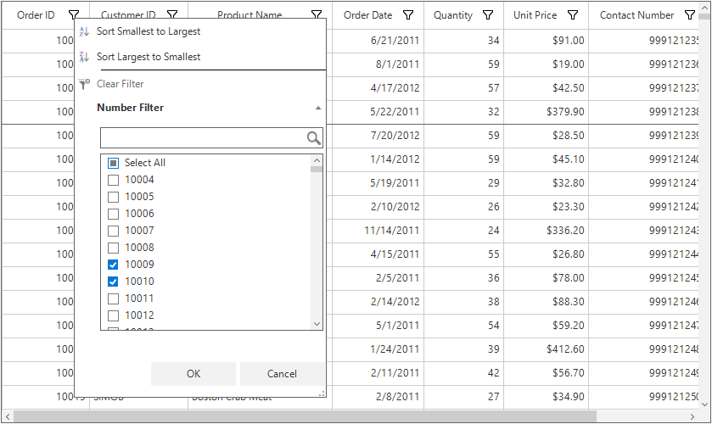Select the $412.60 unit price cell
The height and width of the screenshot is (424, 712).
click(547, 349)
